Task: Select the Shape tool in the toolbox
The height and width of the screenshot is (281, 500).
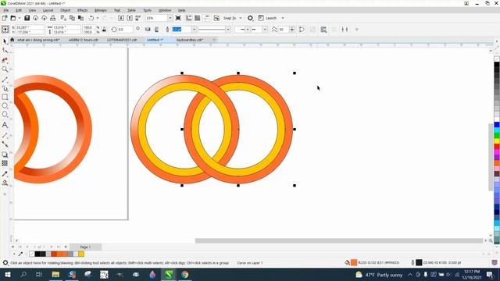Action: (x=5, y=51)
